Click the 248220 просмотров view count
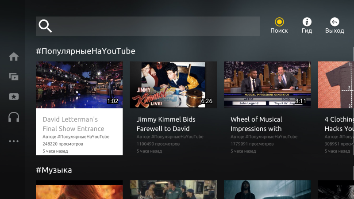 point(63,144)
